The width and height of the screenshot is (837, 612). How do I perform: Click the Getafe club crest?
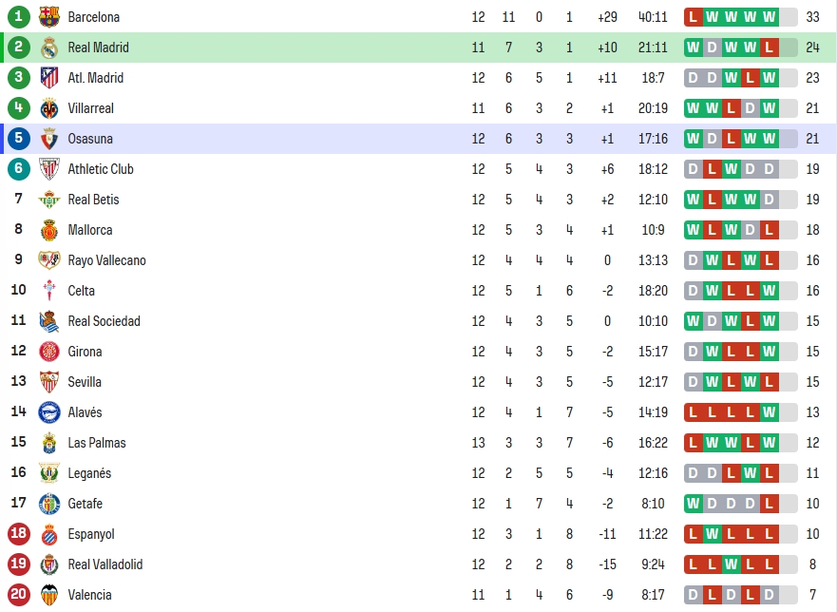tap(49, 504)
